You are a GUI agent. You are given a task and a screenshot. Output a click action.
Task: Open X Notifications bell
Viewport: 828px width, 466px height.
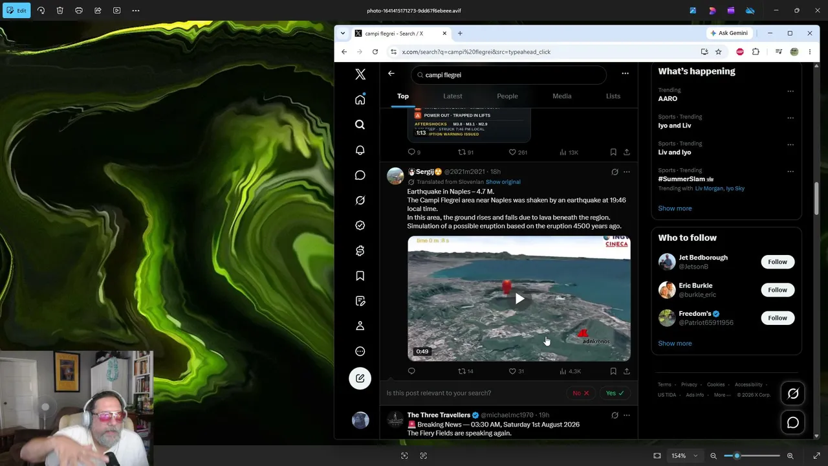point(360,150)
